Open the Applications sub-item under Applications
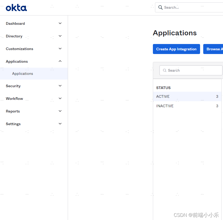This screenshot has height=220, width=223. pos(22,74)
